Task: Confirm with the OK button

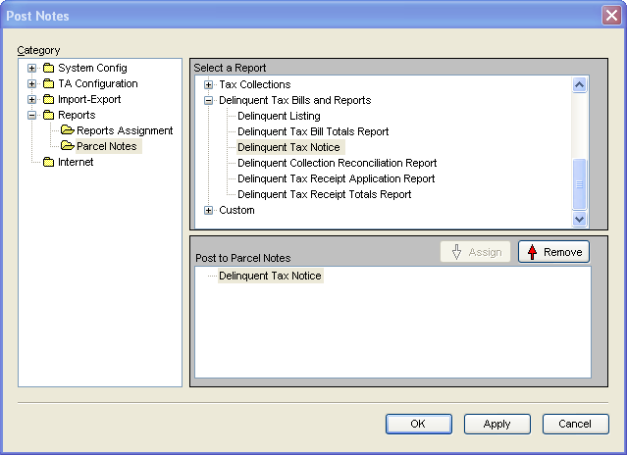Action: point(419,424)
